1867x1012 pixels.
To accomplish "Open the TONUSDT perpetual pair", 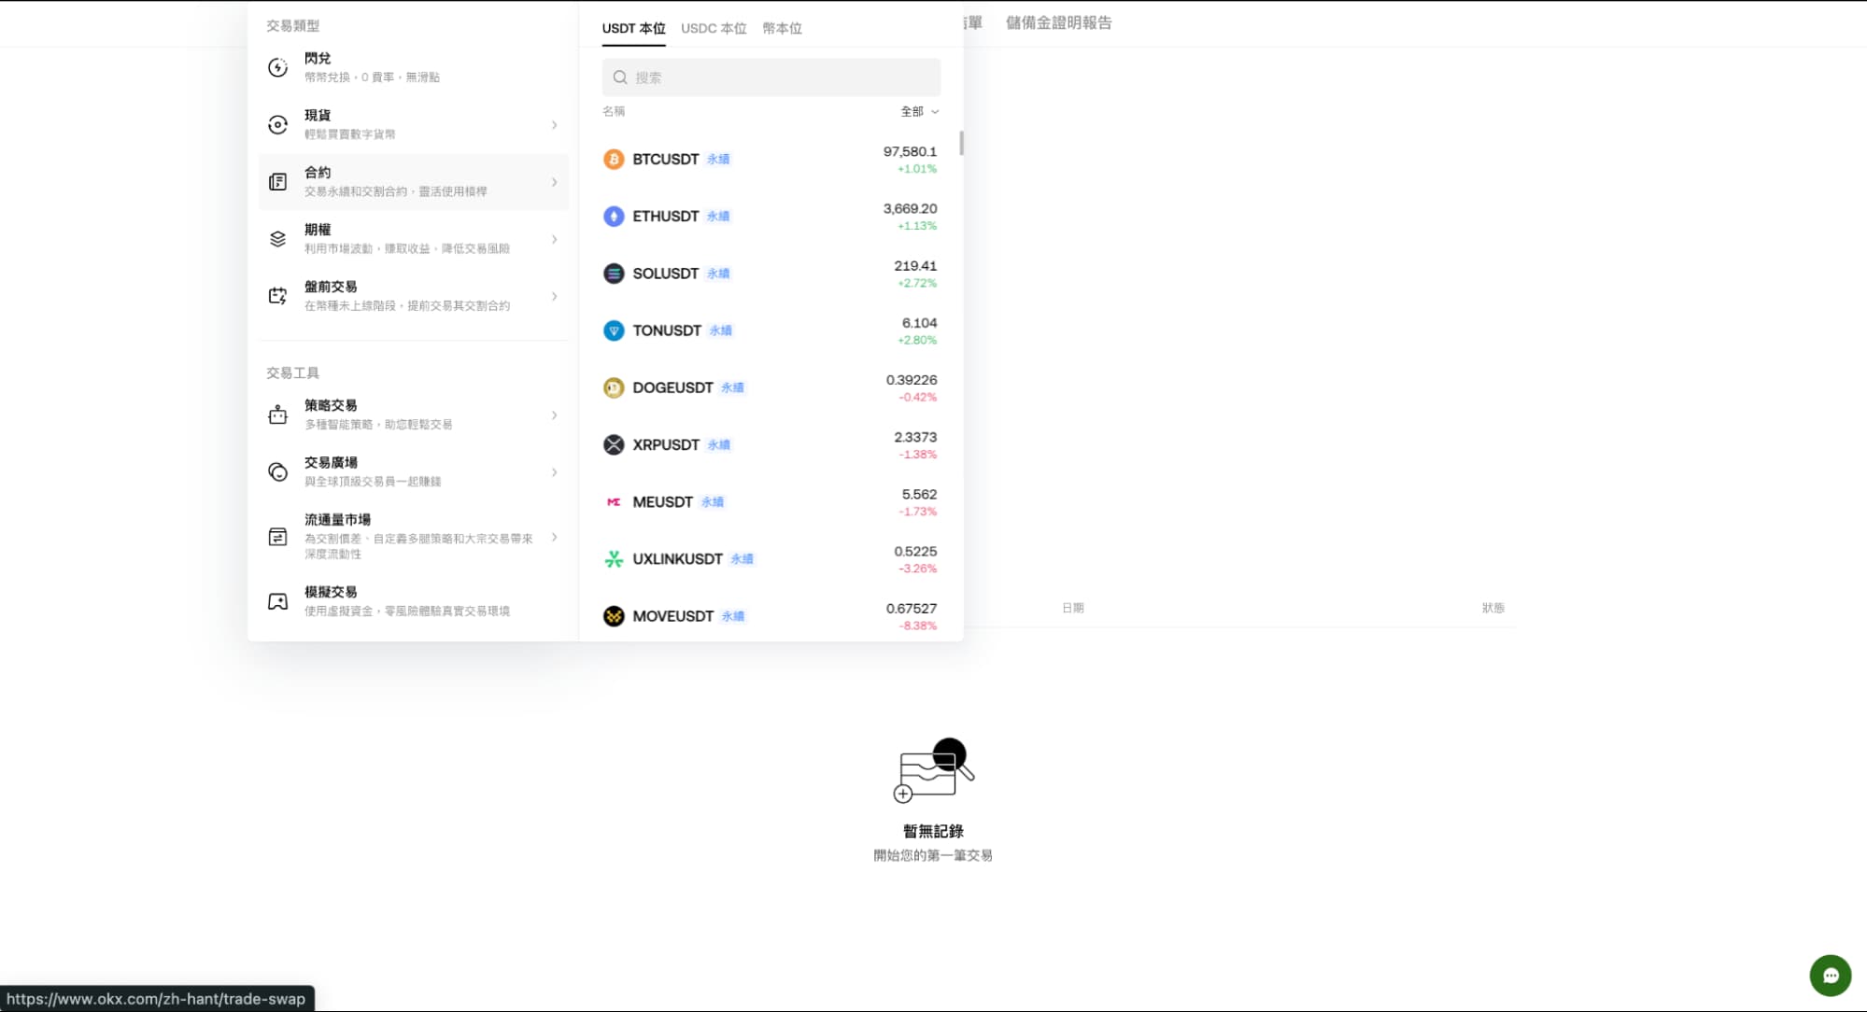I will click(771, 330).
